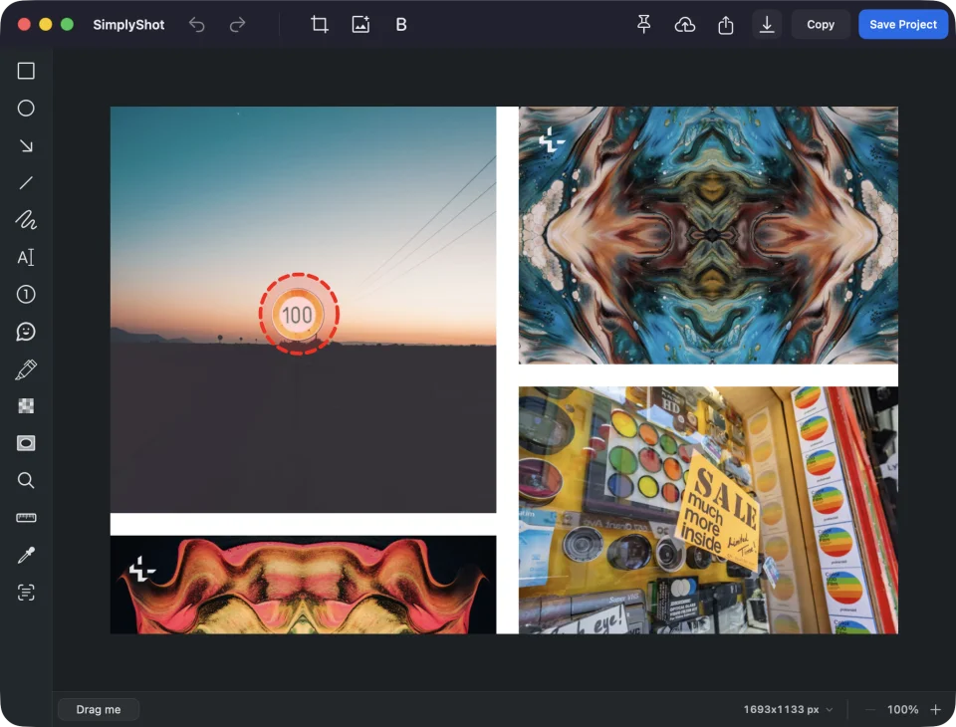Viewport: 956px width, 727px height.
Task: Select the Text annotation tool
Action: [26, 257]
